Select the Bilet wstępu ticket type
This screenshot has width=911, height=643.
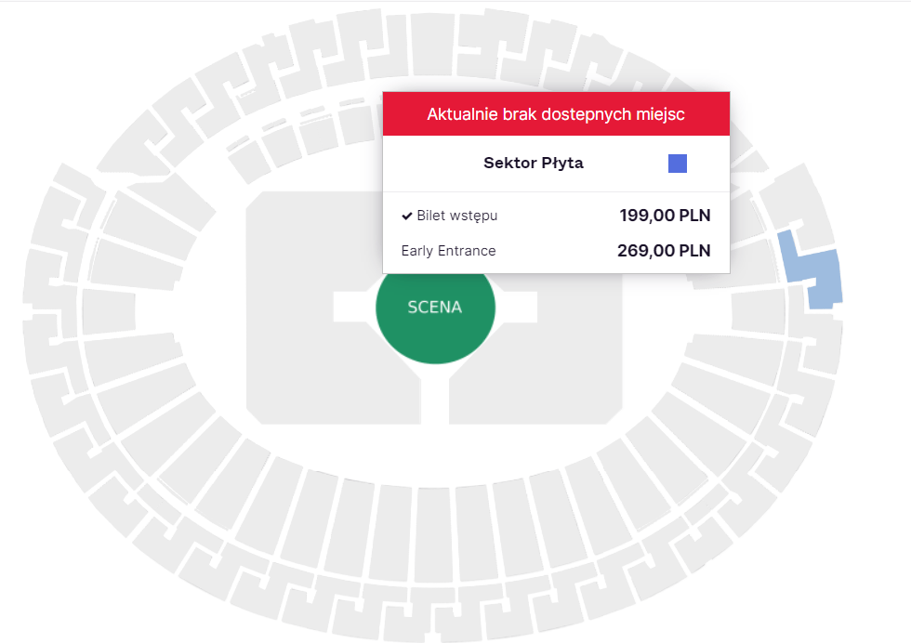click(456, 217)
